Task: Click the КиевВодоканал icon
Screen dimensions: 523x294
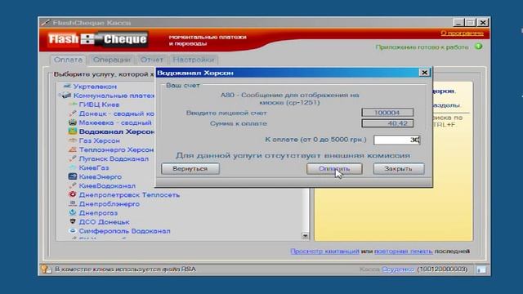Action: click(x=73, y=185)
